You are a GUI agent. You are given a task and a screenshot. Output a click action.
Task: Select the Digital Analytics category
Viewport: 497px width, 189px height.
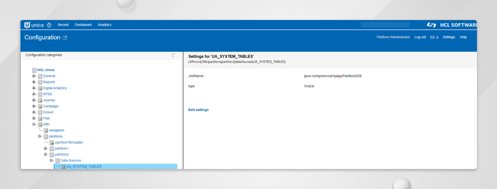coord(55,88)
